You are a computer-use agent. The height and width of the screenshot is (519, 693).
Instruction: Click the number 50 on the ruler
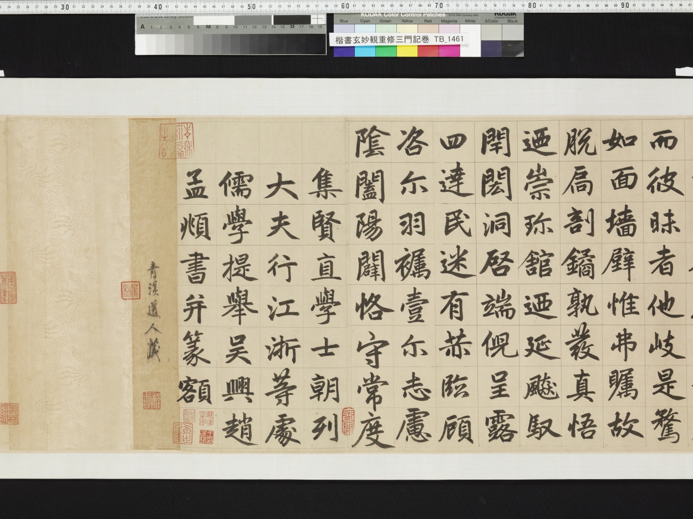251,6
